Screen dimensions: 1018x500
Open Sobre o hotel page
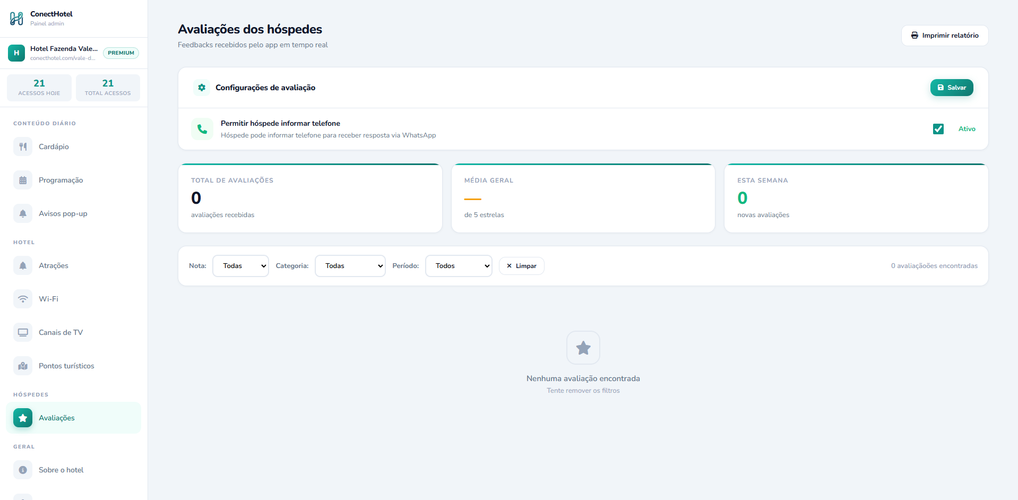[74, 470]
